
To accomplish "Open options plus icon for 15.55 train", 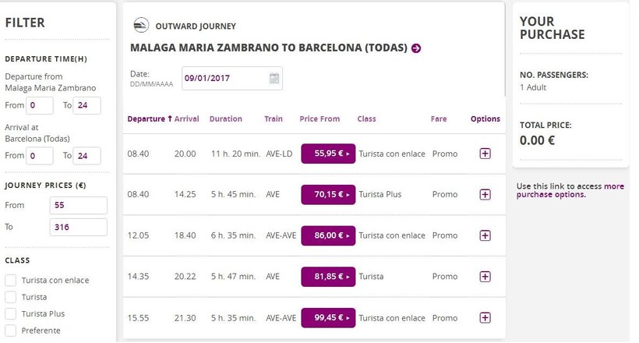I will (485, 317).
